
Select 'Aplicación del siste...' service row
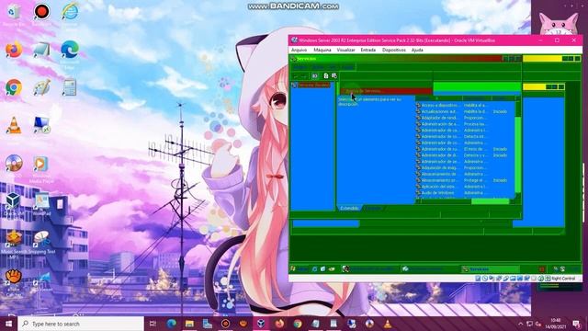(x=465, y=187)
